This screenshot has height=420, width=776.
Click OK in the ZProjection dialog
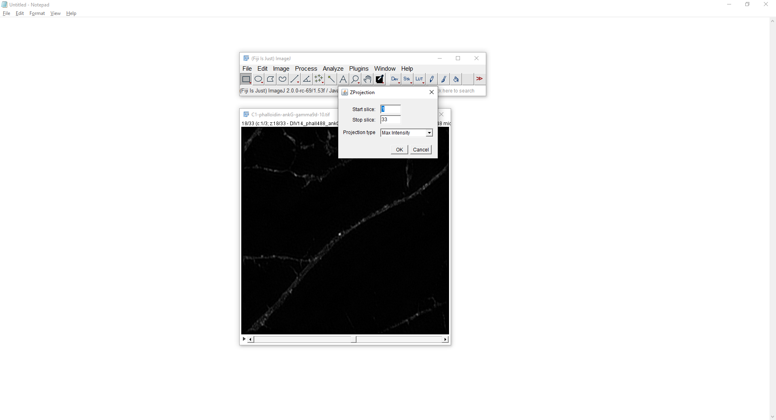tap(399, 150)
